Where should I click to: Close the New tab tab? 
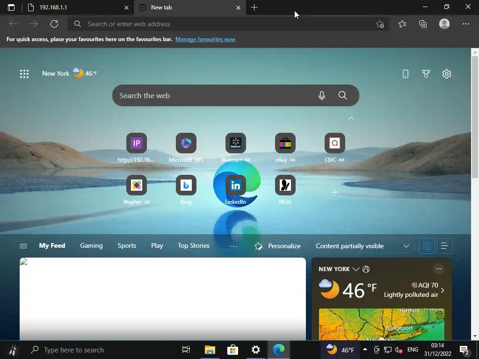pyautogui.click(x=238, y=7)
